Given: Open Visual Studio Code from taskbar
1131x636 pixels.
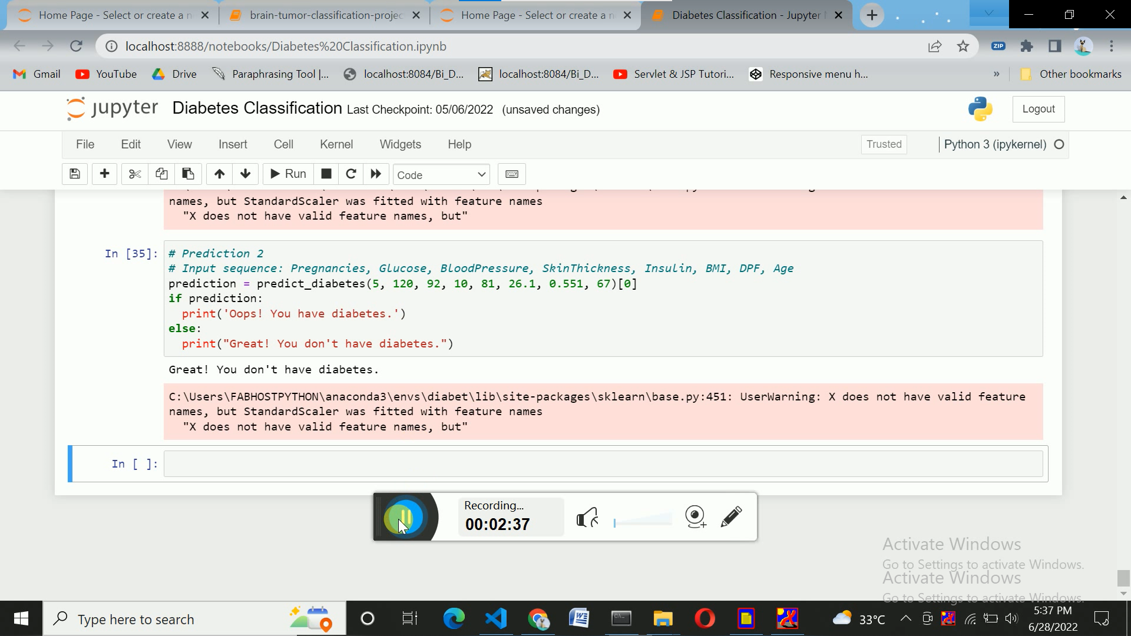Looking at the screenshot, I should click(x=497, y=619).
